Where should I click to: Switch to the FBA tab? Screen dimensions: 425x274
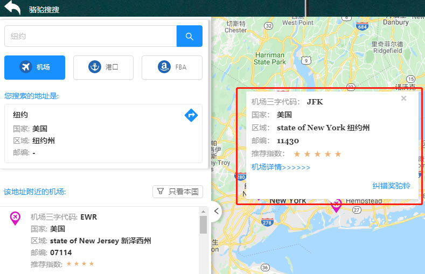pos(172,67)
